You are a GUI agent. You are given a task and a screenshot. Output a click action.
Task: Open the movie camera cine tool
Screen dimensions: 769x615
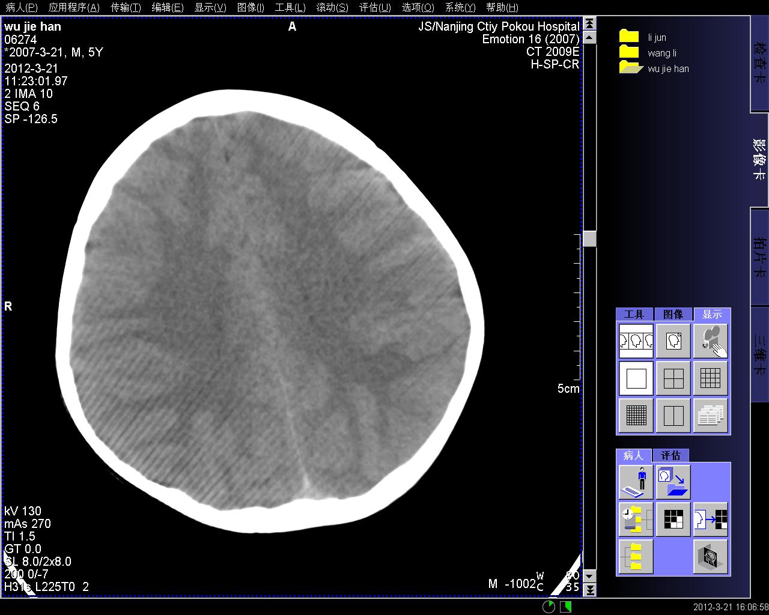click(710, 341)
